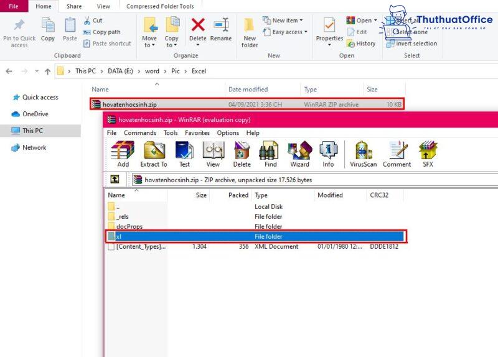Image resolution: width=498 pixels, height=357 pixels.
Task: Click the Back arrow in Explorer
Action: 9,71
